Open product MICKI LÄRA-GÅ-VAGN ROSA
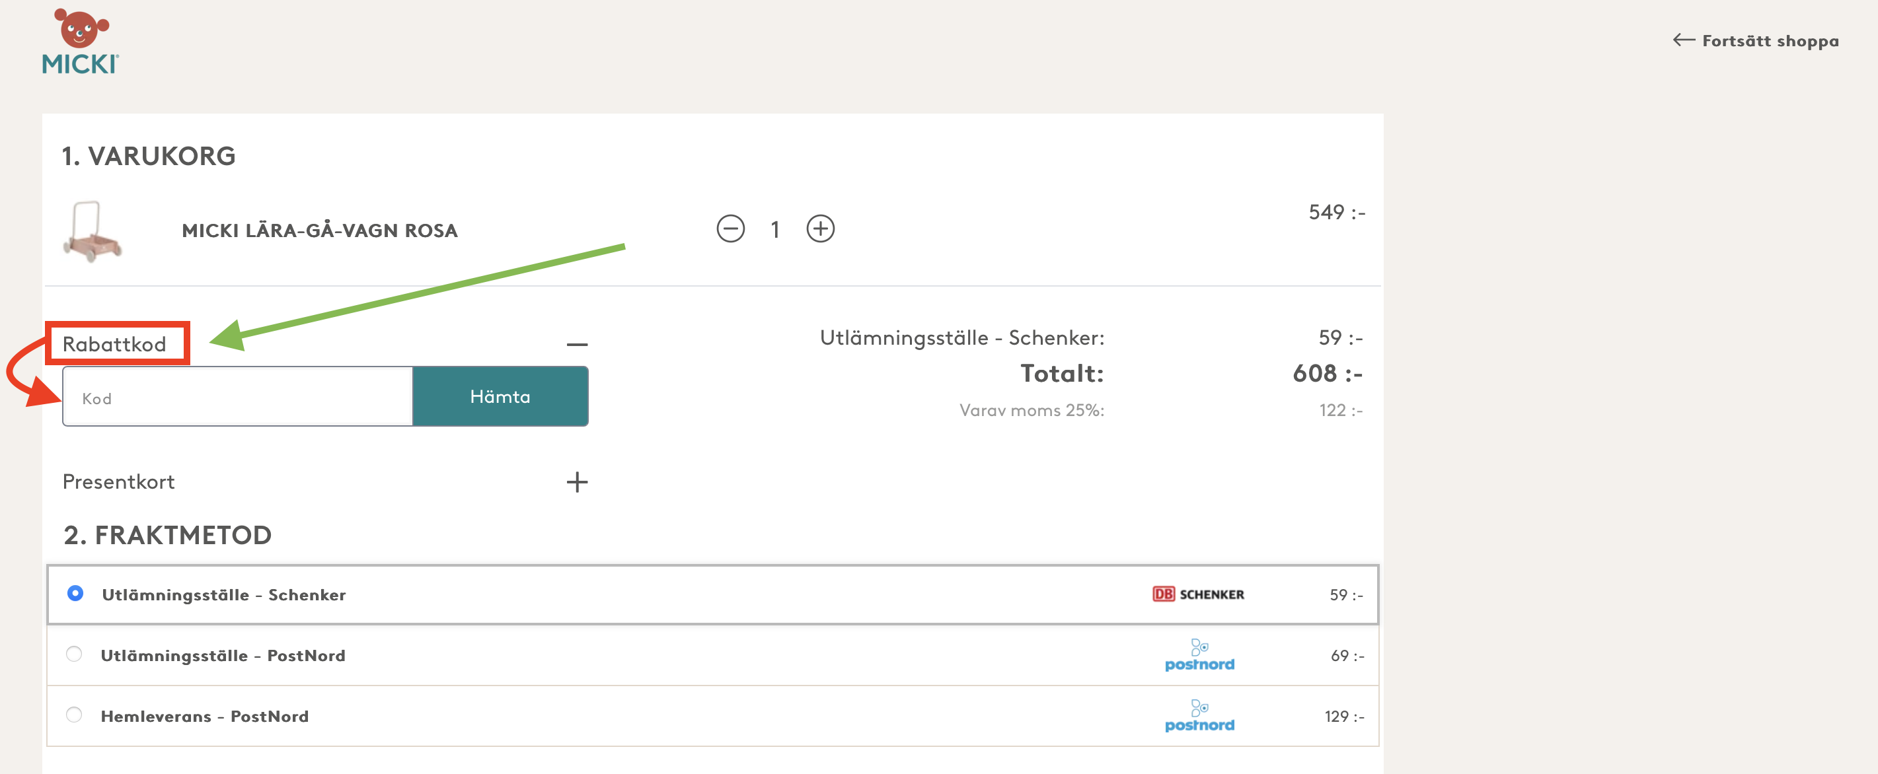This screenshot has width=1878, height=774. click(x=319, y=230)
